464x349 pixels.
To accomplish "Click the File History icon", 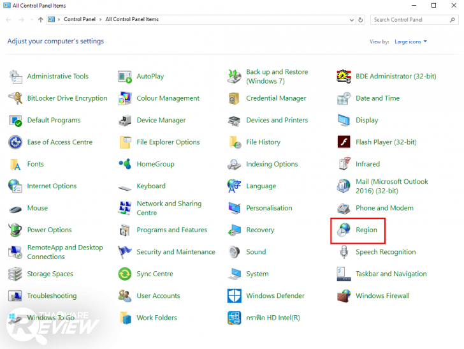I will 235,142.
